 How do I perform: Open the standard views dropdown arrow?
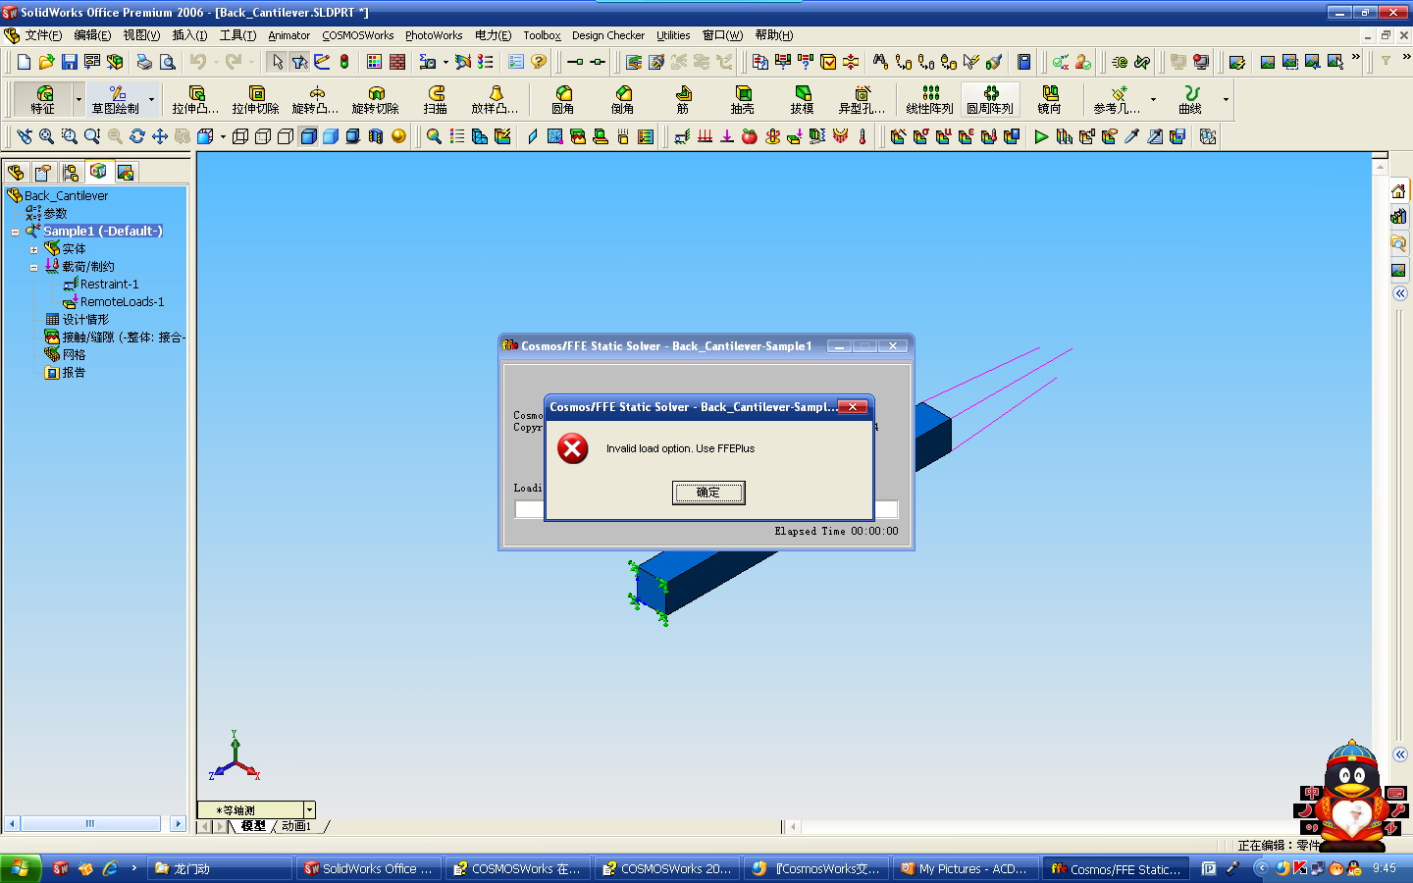223,136
